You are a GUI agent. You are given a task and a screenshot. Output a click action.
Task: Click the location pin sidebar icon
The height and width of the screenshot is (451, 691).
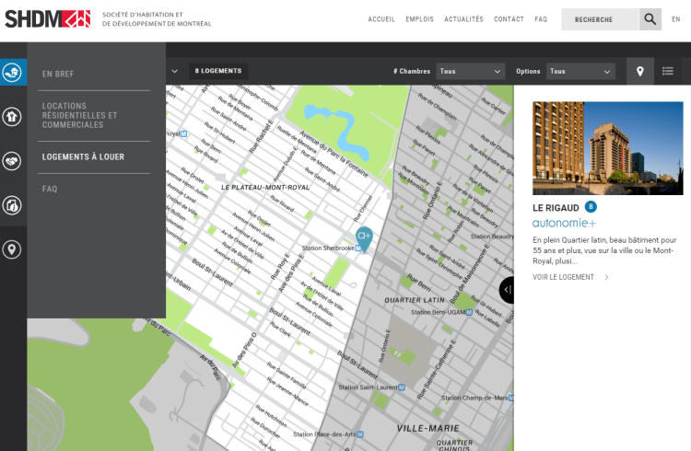(x=13, y=249)
